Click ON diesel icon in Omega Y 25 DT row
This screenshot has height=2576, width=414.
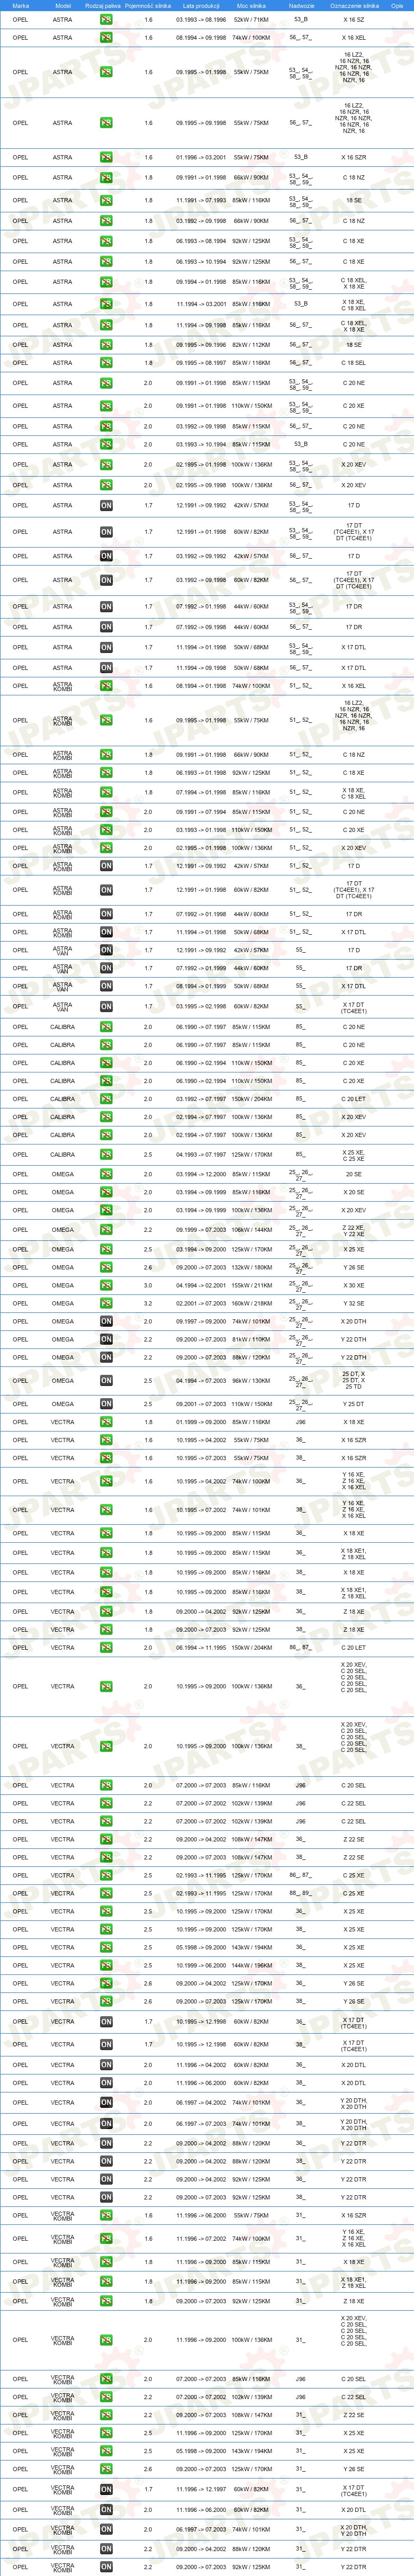106,1404
